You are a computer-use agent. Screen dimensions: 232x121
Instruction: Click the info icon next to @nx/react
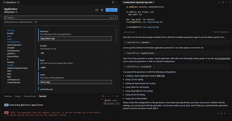pos(16,12)
